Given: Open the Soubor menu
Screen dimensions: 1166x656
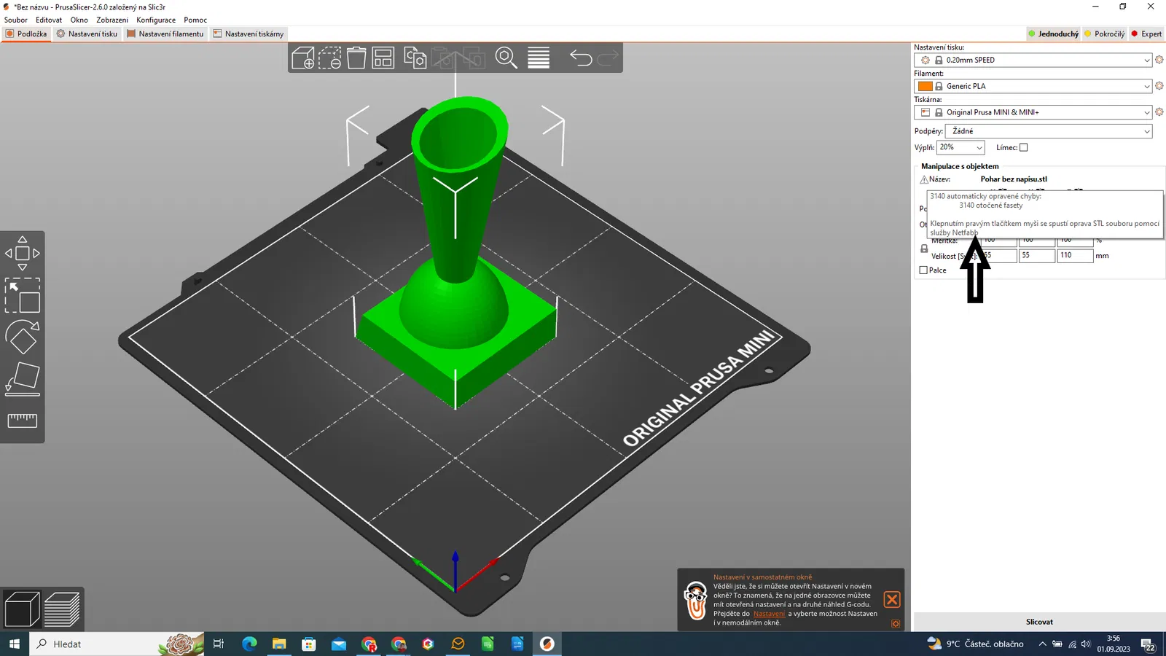Looking at the screenshot, I should 16,20.
